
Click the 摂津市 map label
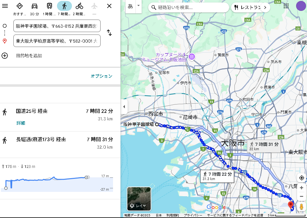point(269,87)
